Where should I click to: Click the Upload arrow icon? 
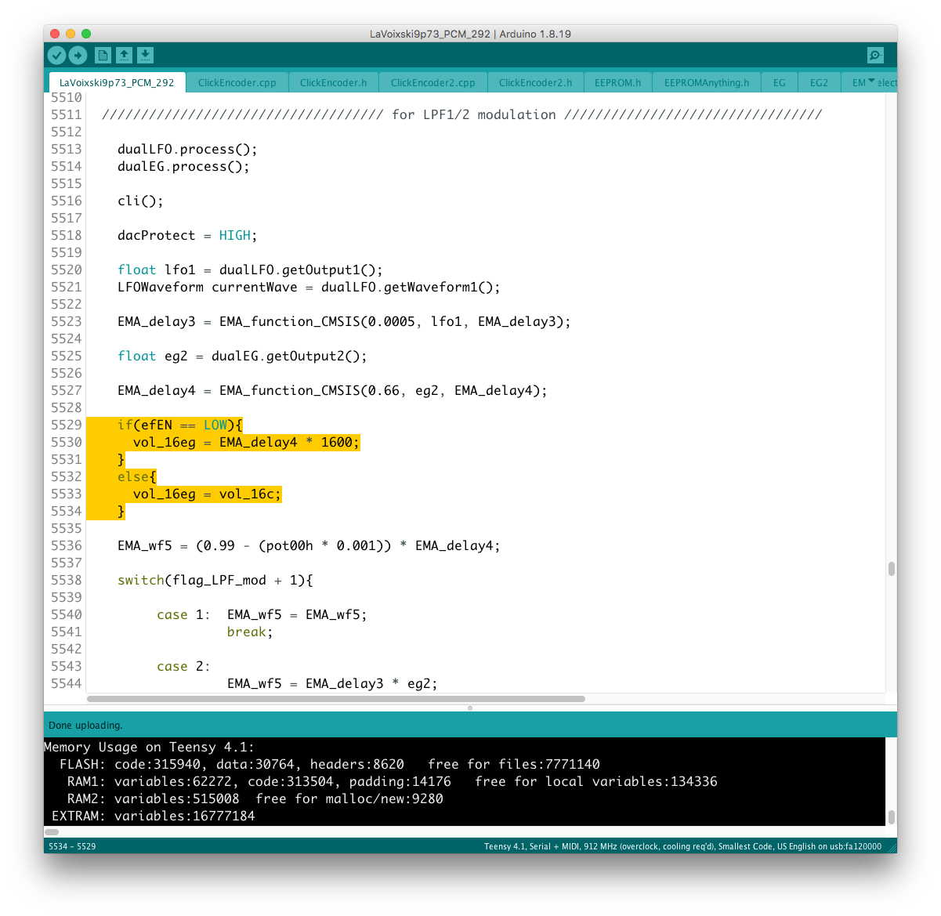(x=78, y=55)
